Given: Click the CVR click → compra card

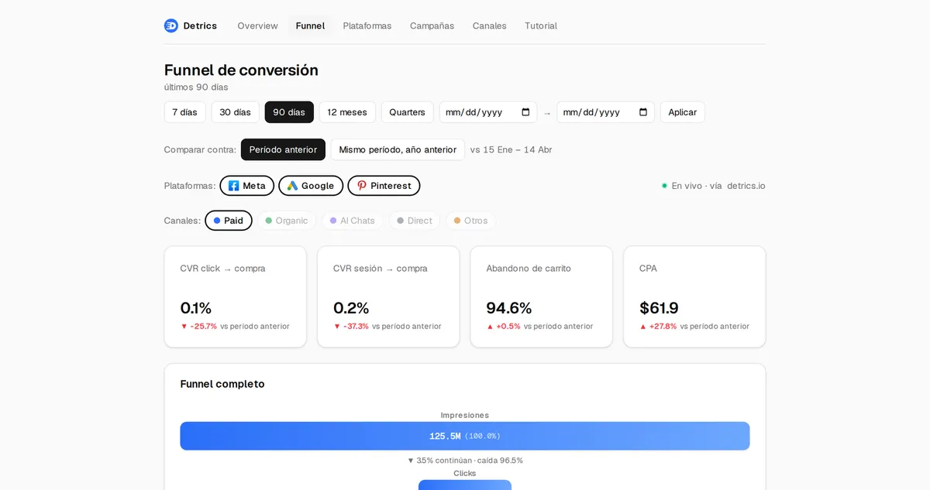Looking at the screenshot, I should (236, 296).
